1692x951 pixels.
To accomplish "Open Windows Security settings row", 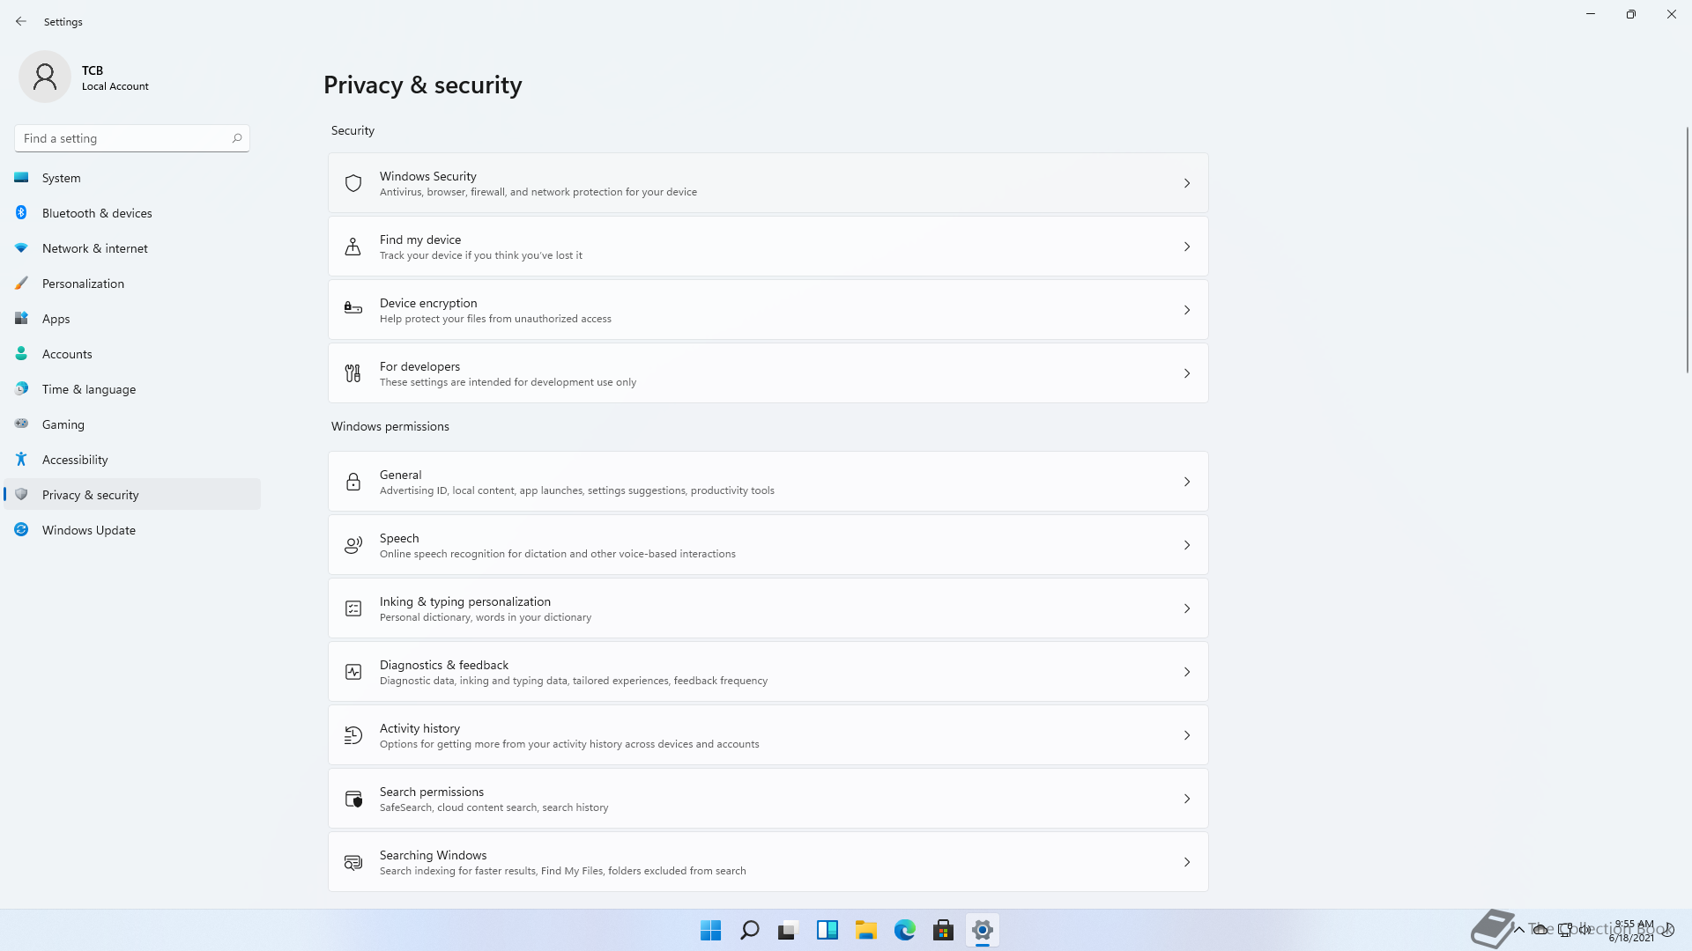I will 768,183.
